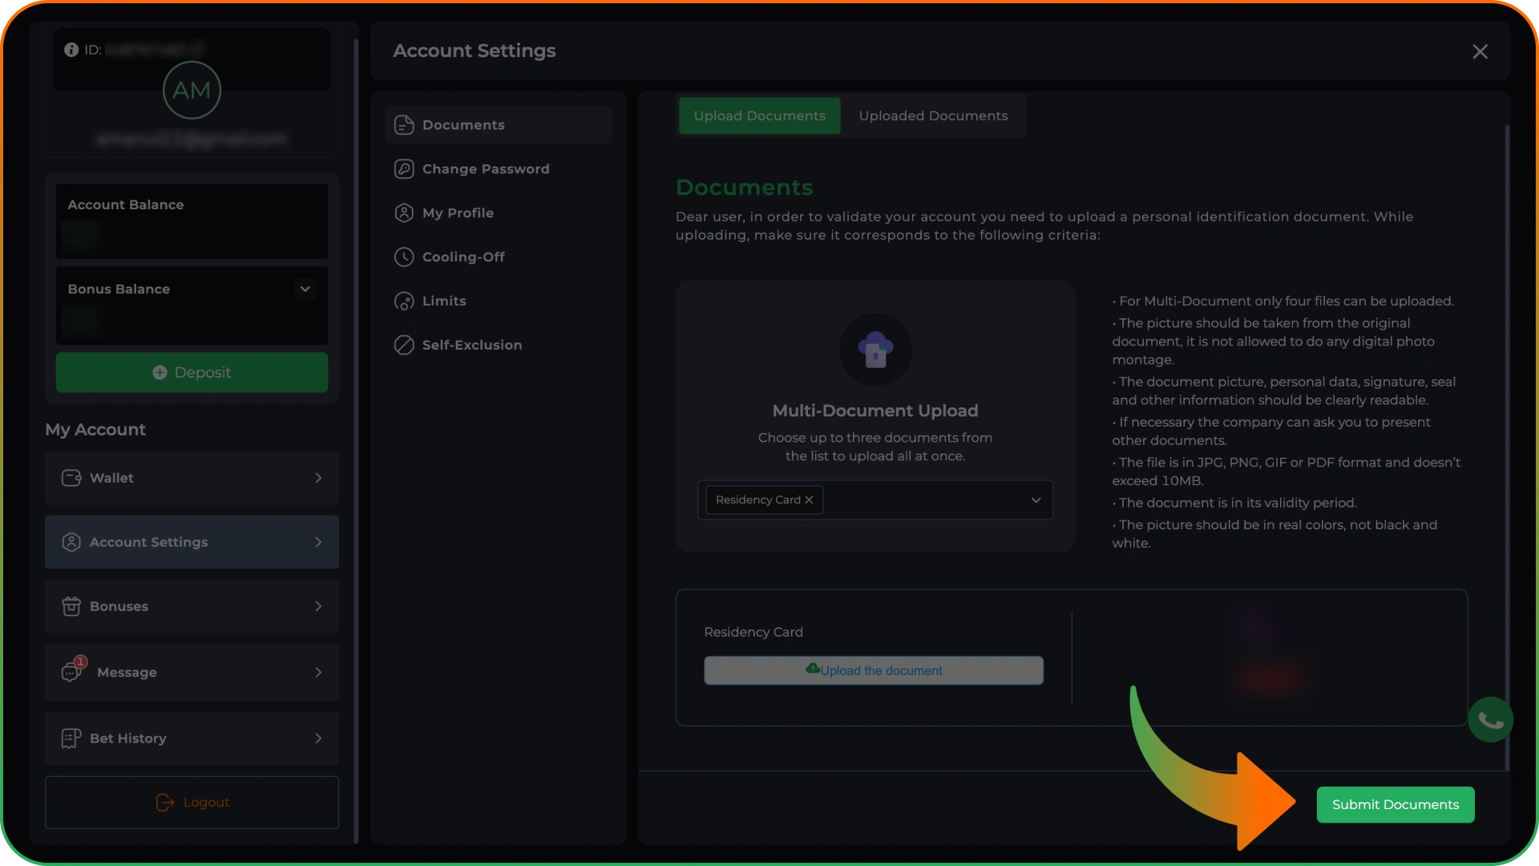
Task: Click the Logout button
Action: coord(192,803)
